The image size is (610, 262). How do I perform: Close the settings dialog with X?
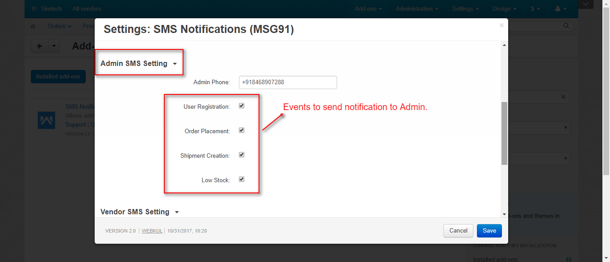[501, 25]
